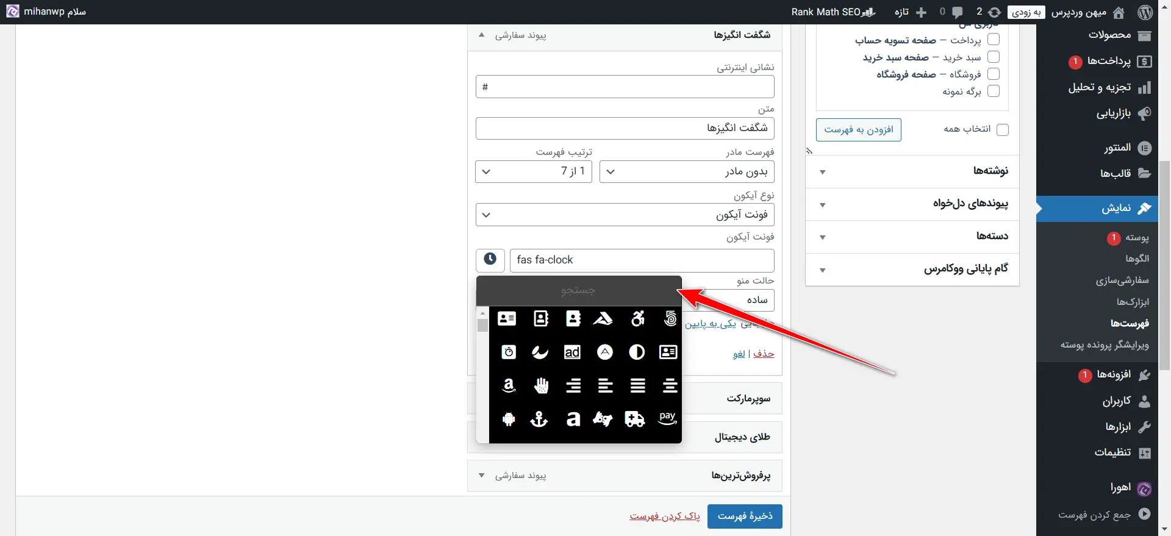Viewport: 1171px width, 536px height.
Task: Pick the solid address book icon
Action: pyautogui.click(x=573, y=318)
